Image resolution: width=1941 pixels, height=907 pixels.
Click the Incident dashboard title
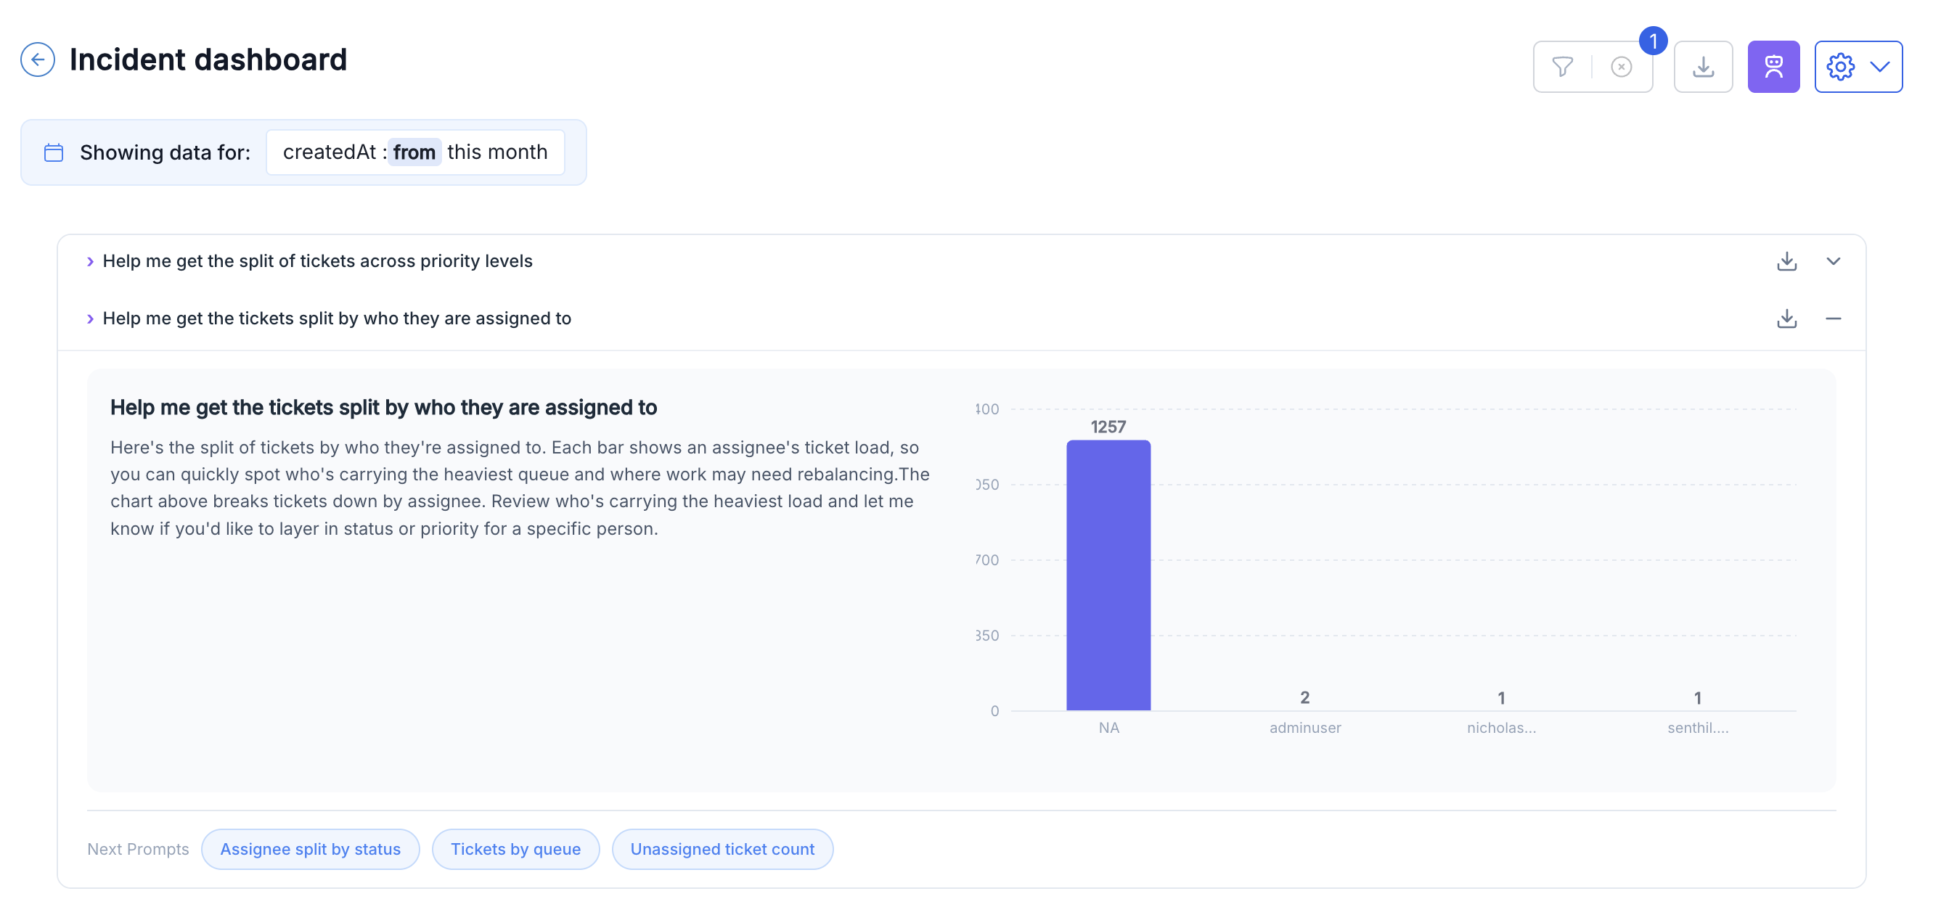pos(208,59)
